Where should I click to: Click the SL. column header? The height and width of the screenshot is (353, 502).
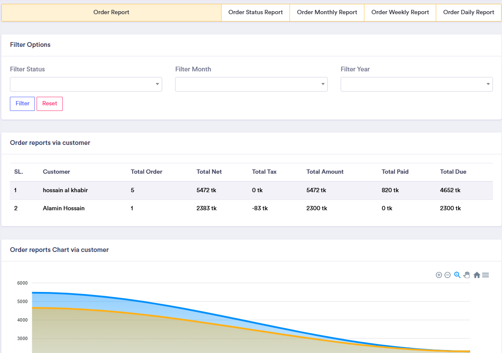tap(18, 172)
